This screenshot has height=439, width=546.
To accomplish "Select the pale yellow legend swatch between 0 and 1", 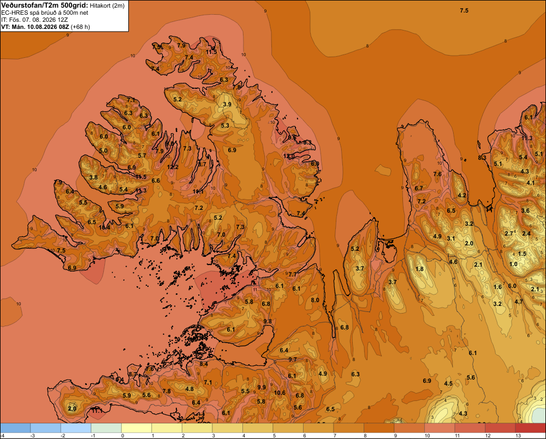I will (136, 428).
